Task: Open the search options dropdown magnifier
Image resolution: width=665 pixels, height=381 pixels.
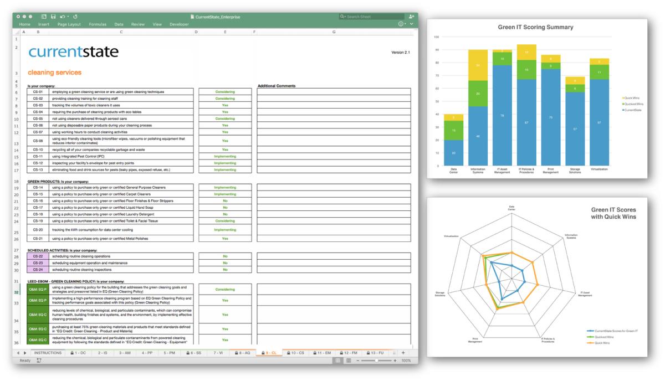Action: (x=344, y=17)
